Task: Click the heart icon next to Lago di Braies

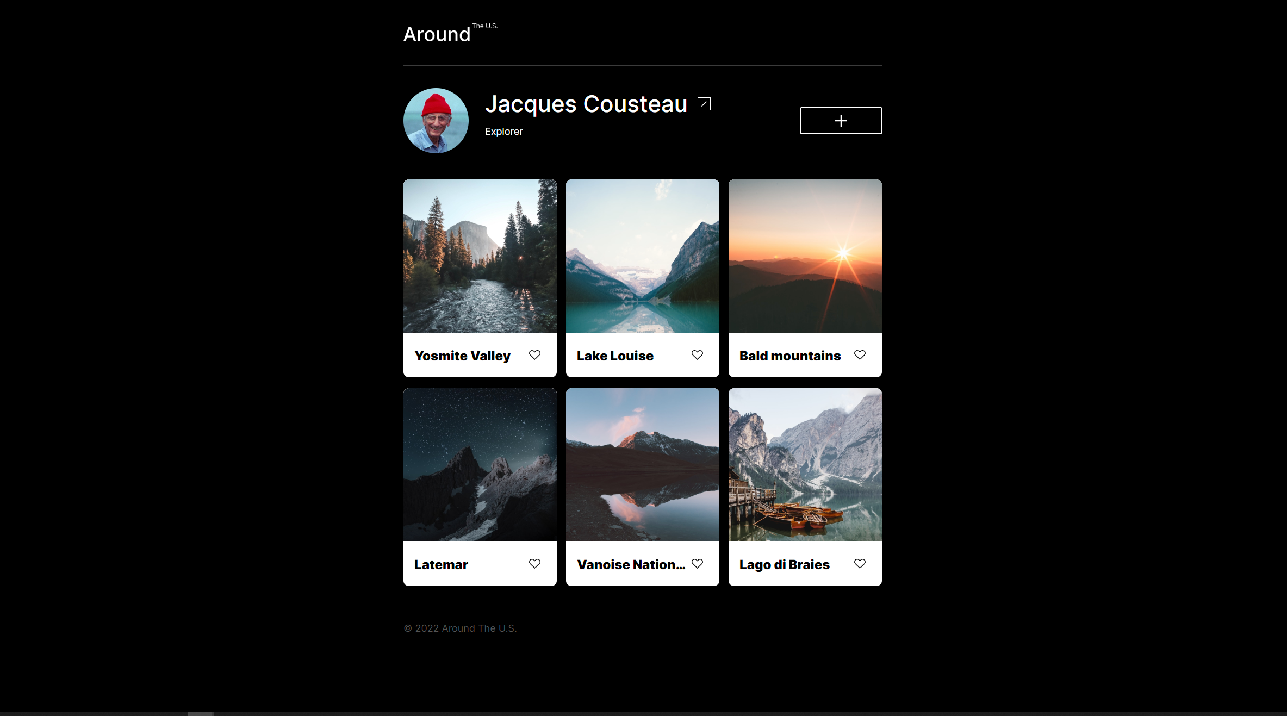Action: pos(860,564)
